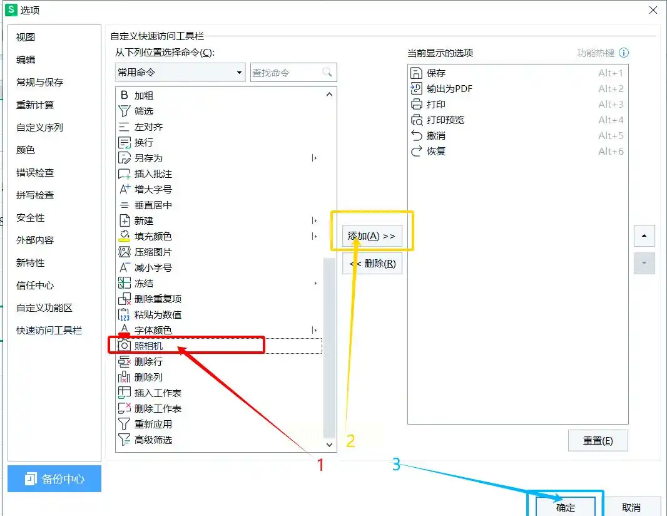Click the 添加(A) >> button
The height and width of the screenshot is (516, 667).
point(372,236)
